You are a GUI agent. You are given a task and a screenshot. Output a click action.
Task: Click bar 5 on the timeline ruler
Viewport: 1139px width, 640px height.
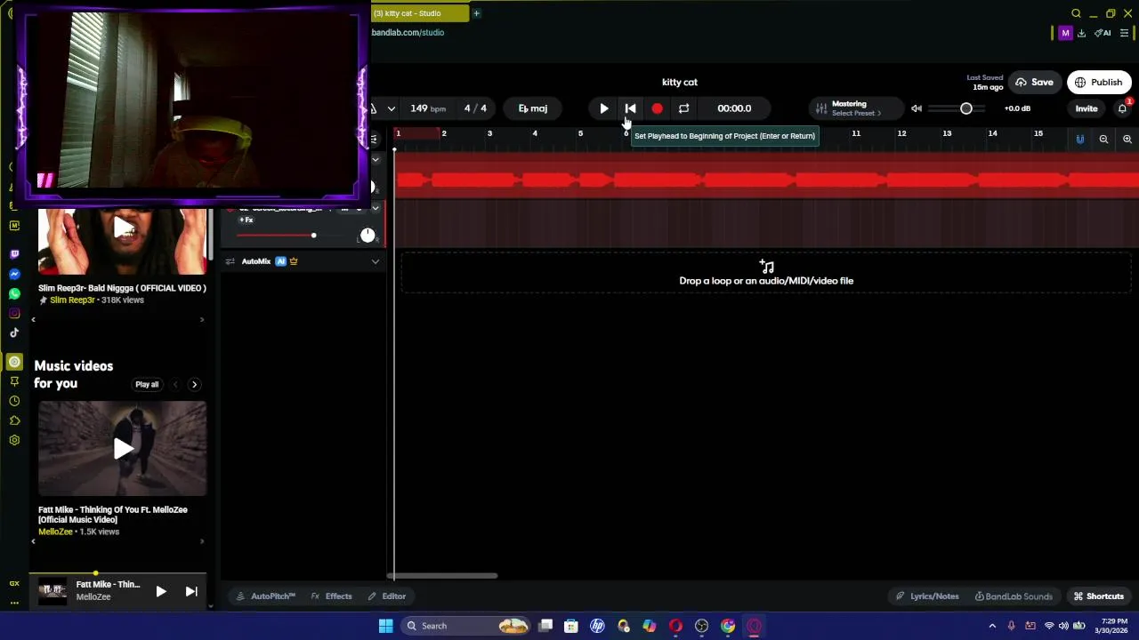pyautogui.click(x=580, y=134)
